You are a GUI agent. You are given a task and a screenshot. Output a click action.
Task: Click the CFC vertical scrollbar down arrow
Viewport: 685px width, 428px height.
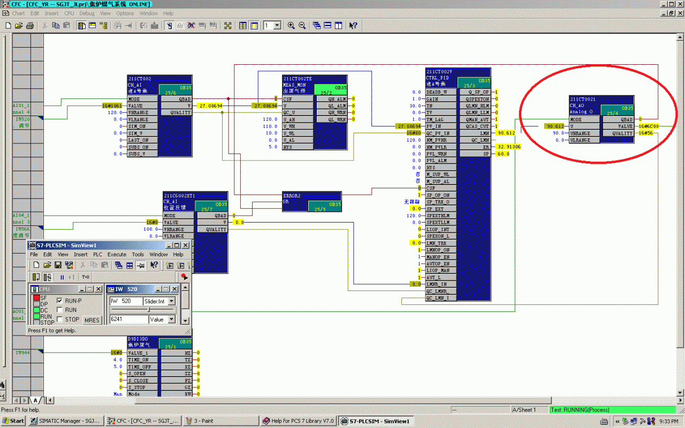[x=680, y=392]
